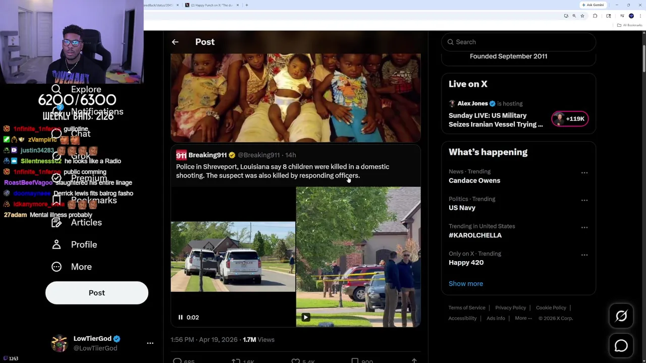The width and height of the screenshot is (646, 363).
Task: Open the children photo at top
Action: [x=296, y=97]
